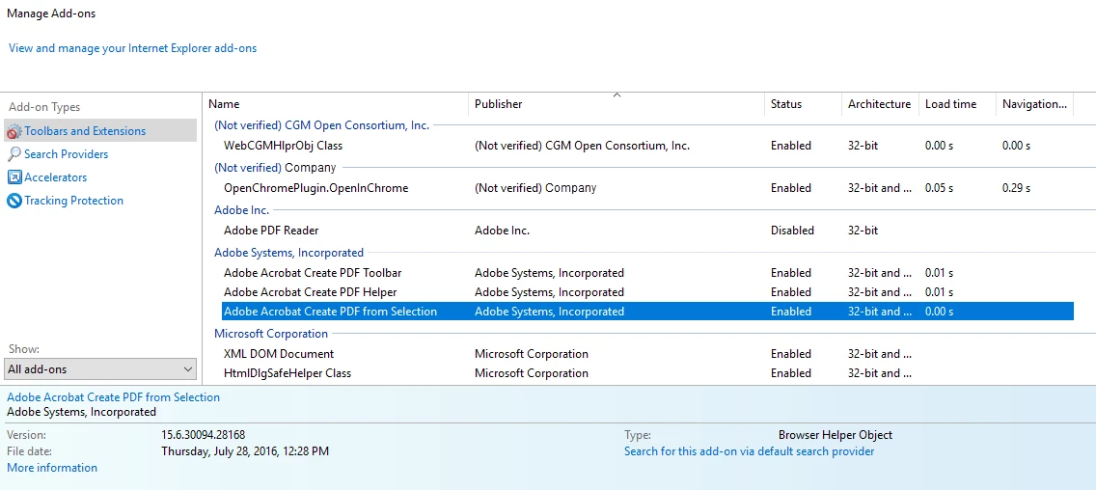Click publisher cell of Adobe PDF Reader row
This screenshot has height=490, width=1096.
point(502,230)
